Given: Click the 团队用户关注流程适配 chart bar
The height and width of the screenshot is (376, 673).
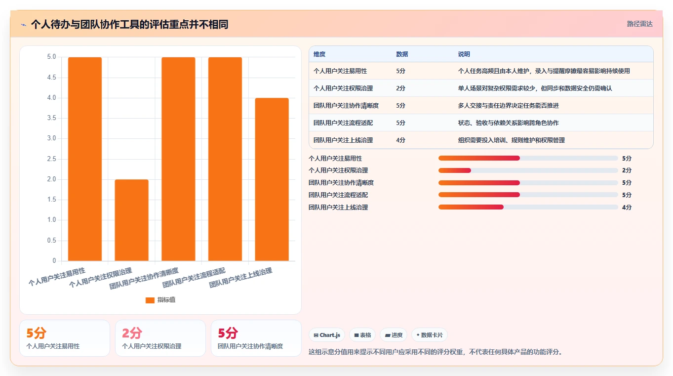Looking at the screenshot, I should coord(225,159).
